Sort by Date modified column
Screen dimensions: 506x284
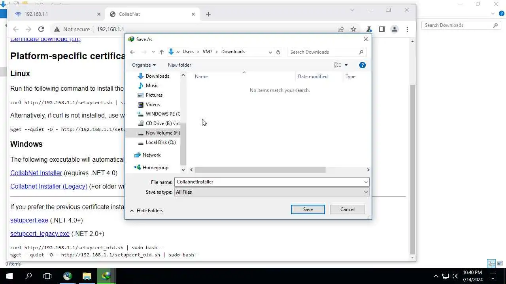tap(313, 77)
